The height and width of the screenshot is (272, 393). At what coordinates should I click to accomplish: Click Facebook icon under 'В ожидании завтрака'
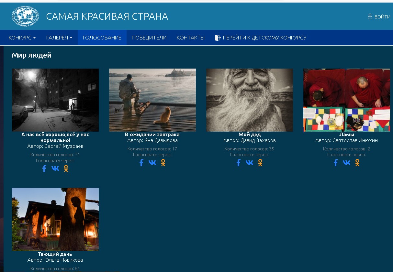click(x=141, y=163)
